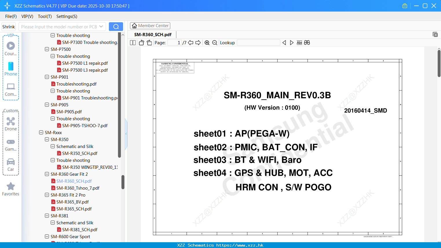Open Favorites
Viewport: 441px width, 248px height.
(x=11, y=189)
